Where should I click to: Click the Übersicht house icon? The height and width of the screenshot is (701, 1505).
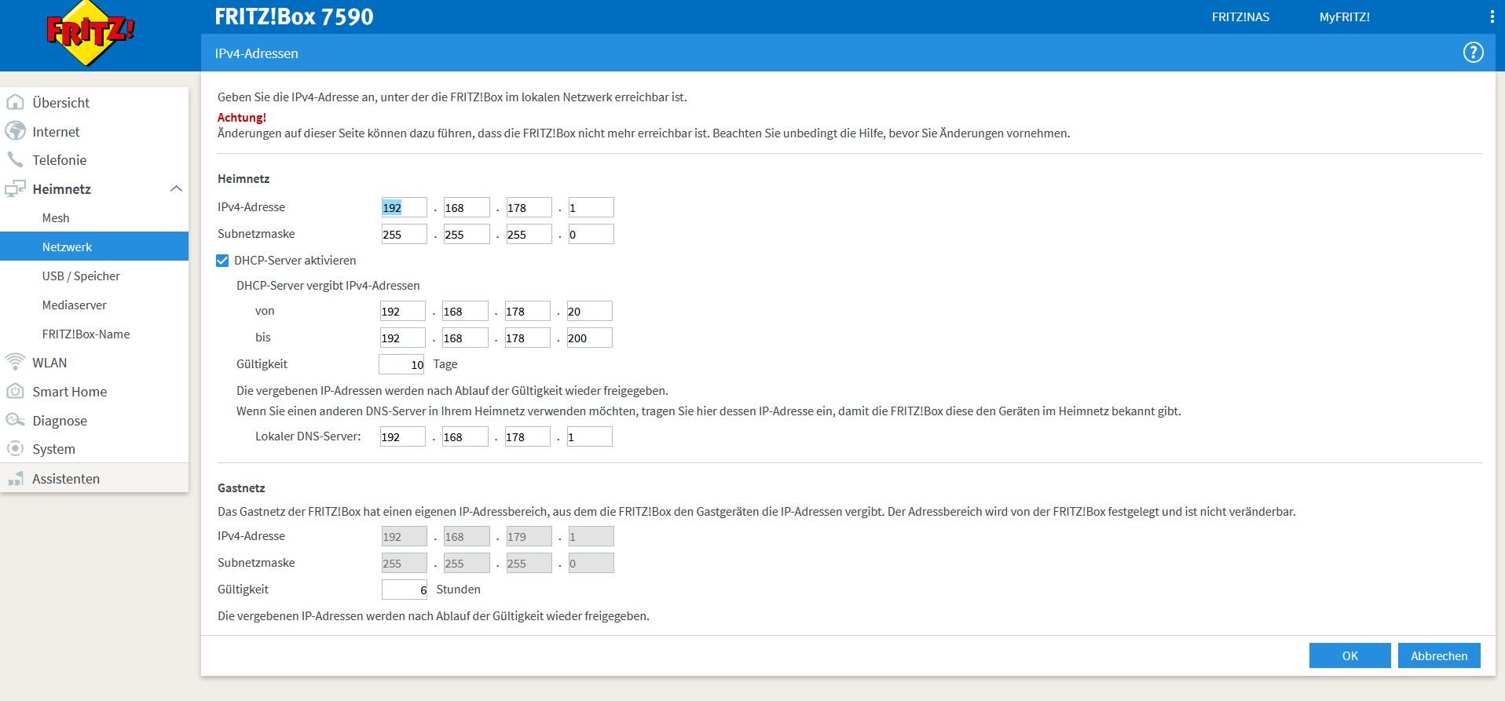coord(15,102)
